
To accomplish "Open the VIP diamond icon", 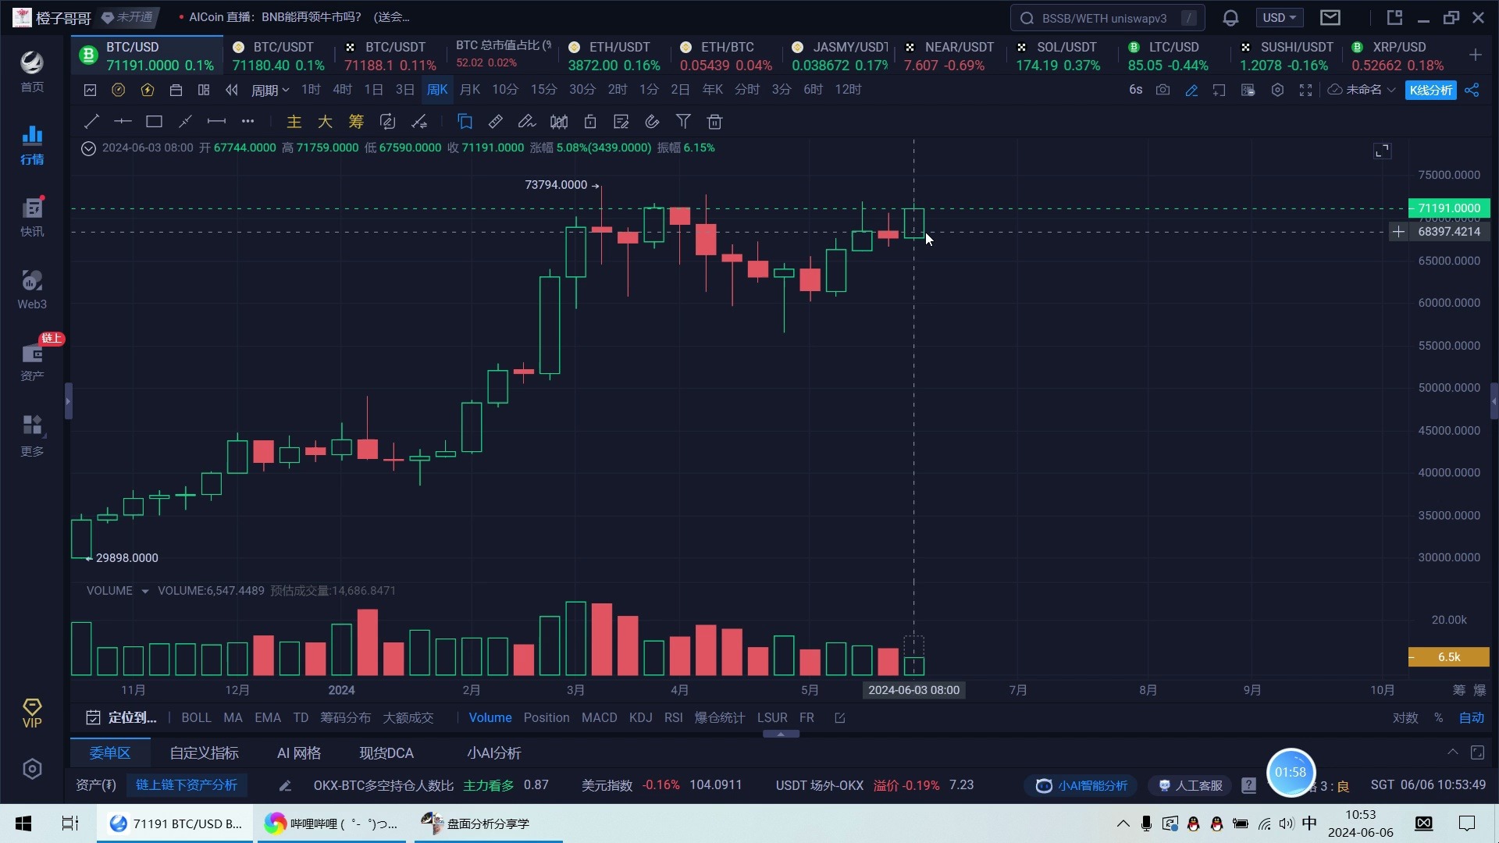I will [32, 713].
